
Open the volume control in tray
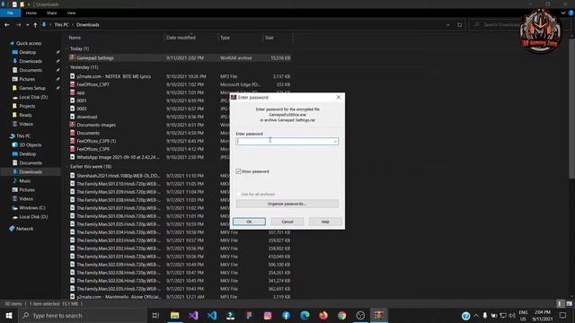click(512, 316)
